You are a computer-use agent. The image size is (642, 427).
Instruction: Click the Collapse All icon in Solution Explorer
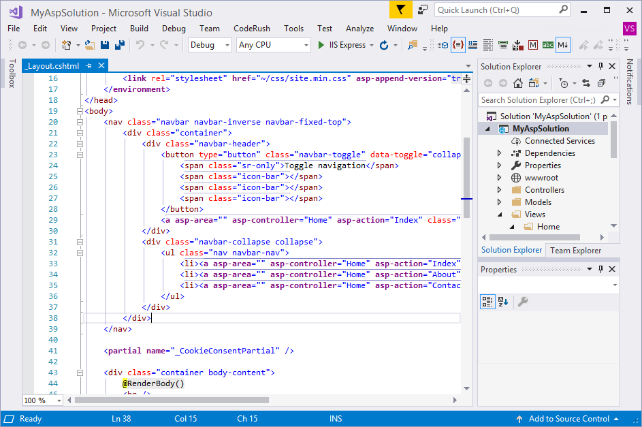pyautogui.click(x=601, y=83)
